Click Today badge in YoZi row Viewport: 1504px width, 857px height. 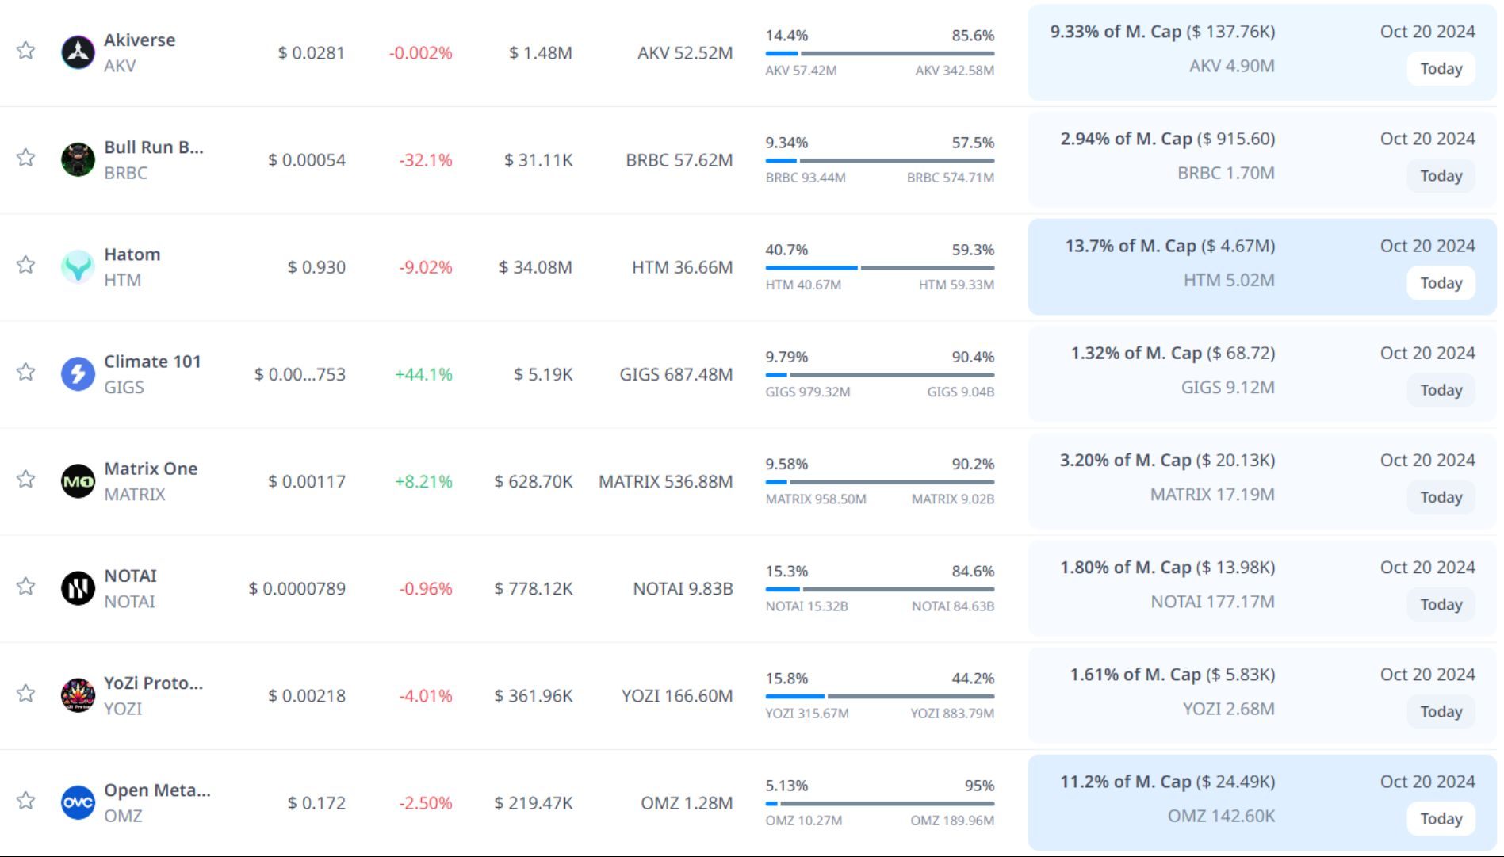1441,712
